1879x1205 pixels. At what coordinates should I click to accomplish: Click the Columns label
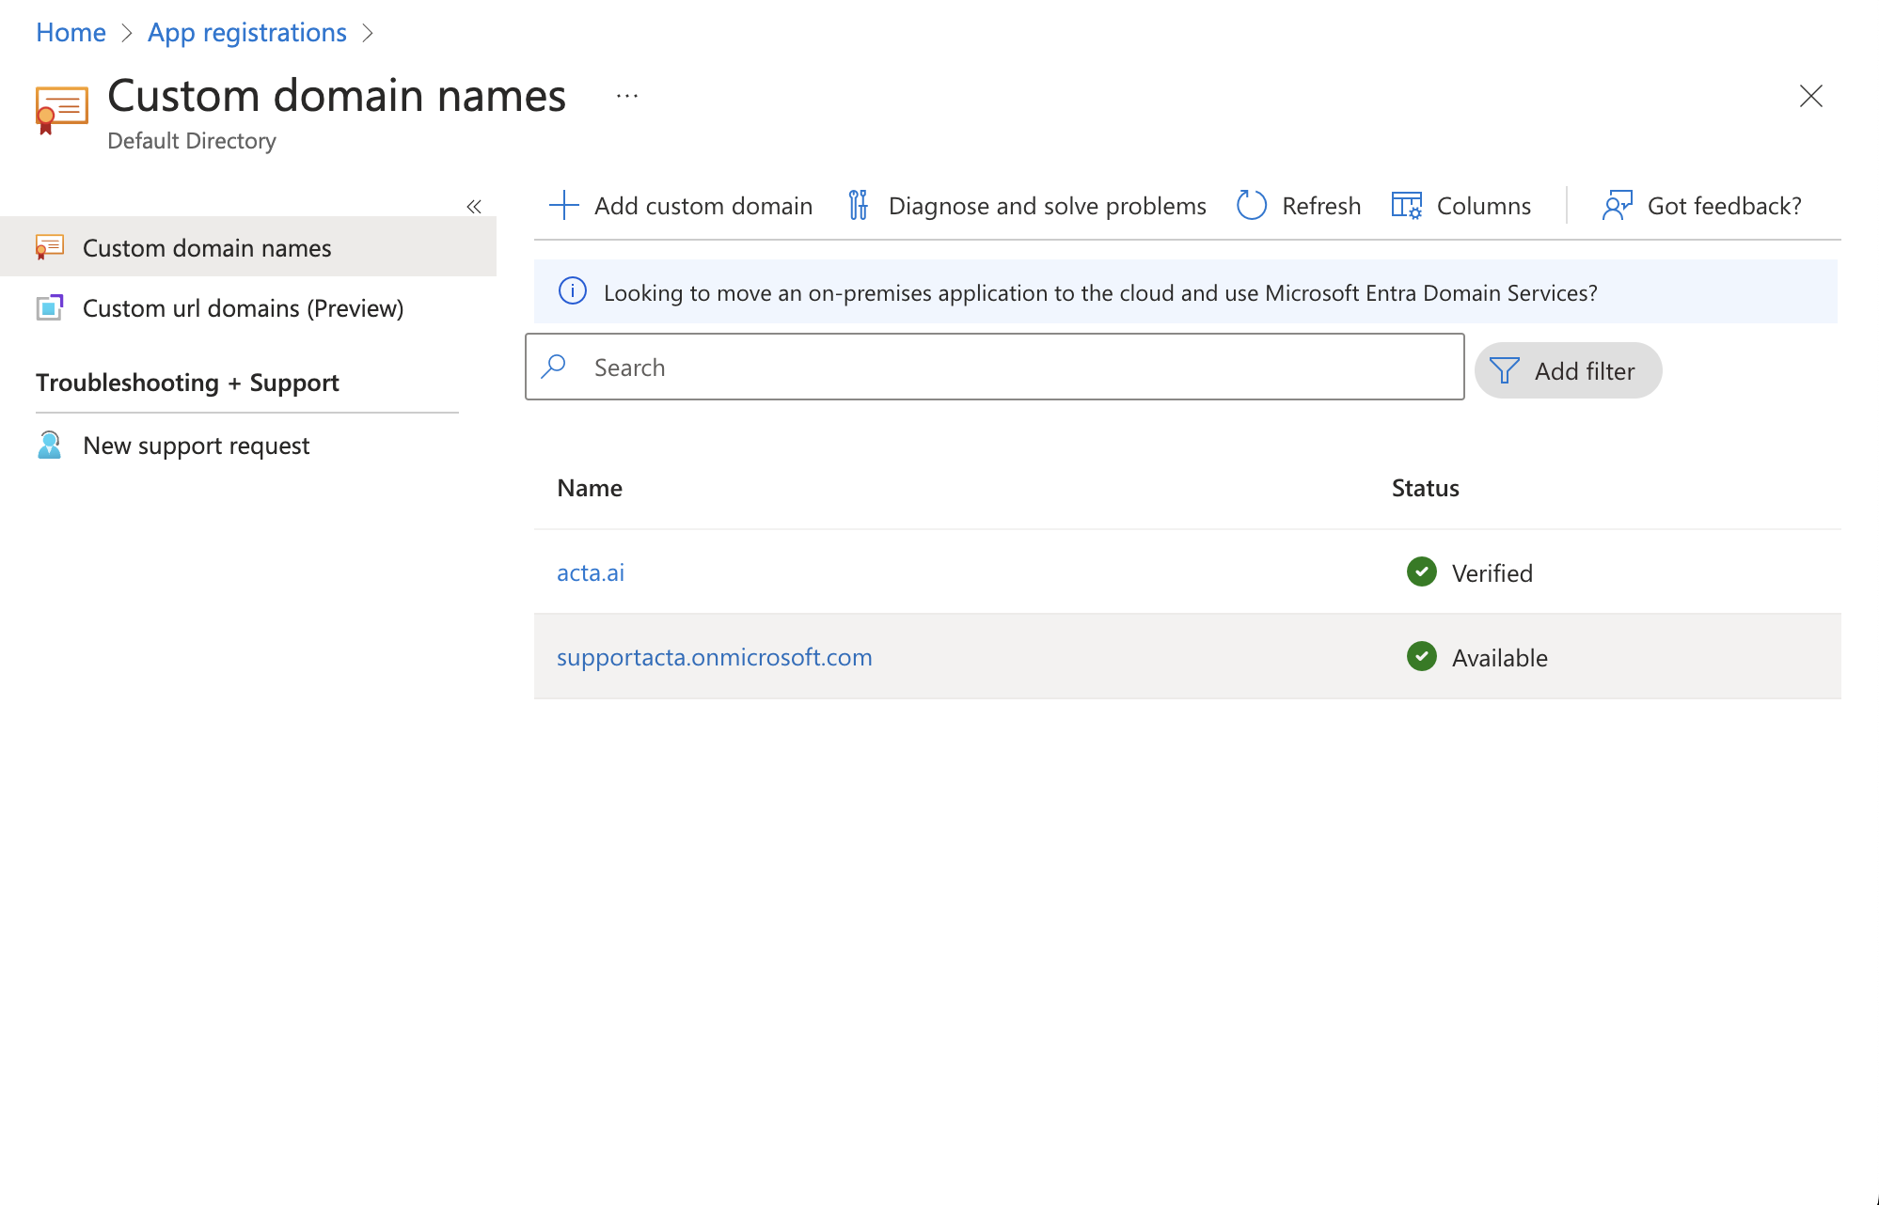[x=1484, y=206]
